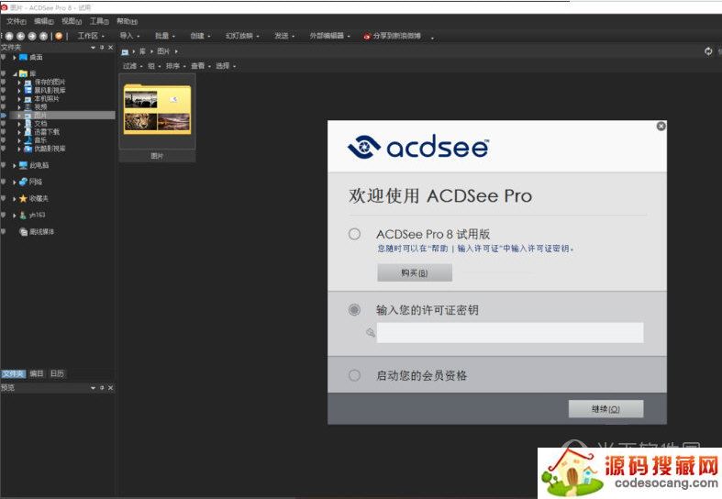Select the 保存的图片 tree item
The width and height of the screenshot is (722, 499).
click(50, 82)
